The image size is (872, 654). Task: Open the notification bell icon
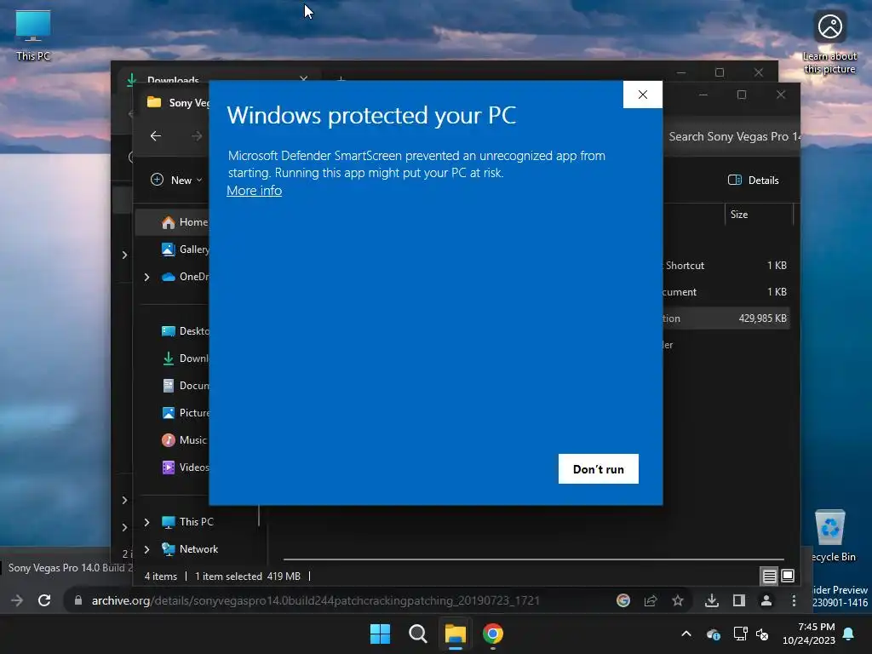[x=849, y=634]
